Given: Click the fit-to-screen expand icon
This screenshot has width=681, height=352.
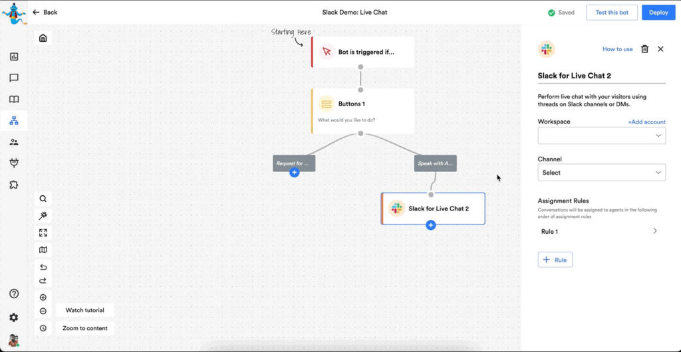Looking at the screenshot, I should tap(43, 233).
